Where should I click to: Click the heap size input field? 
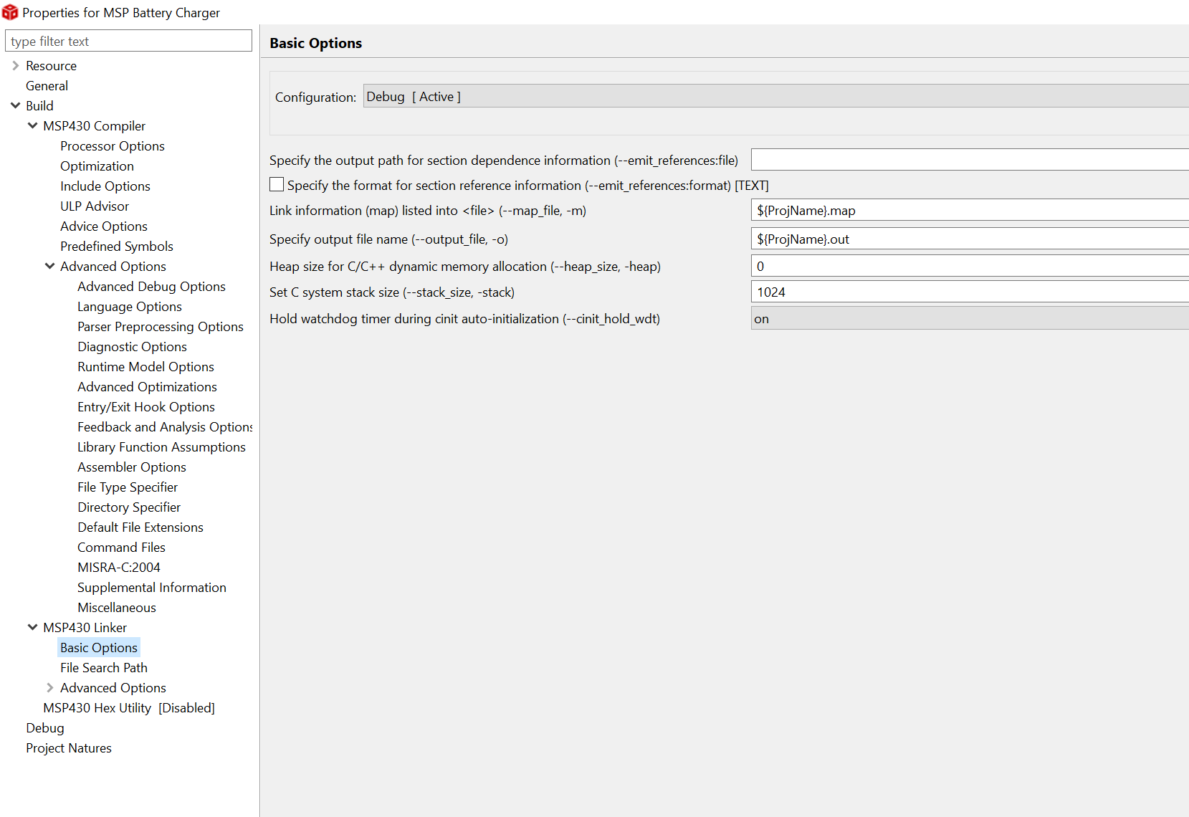[x=968, y=267]
